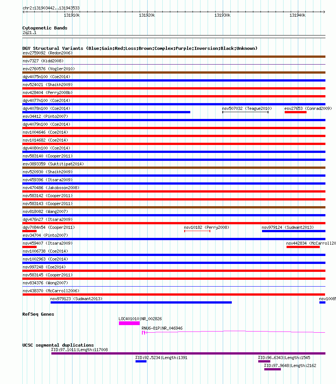
Task: Click the nsv438370 (McCarroll2006) label
Action: pyautogui.click(x=51, y=291)
